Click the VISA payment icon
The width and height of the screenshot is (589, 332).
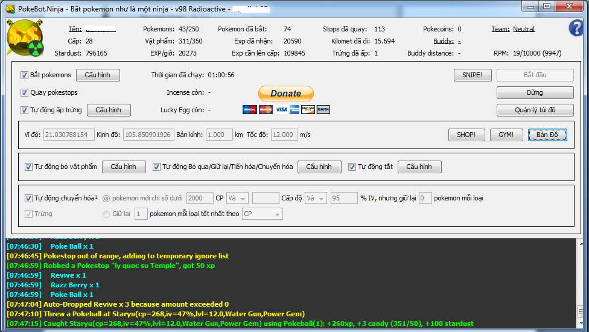(281, 110)
